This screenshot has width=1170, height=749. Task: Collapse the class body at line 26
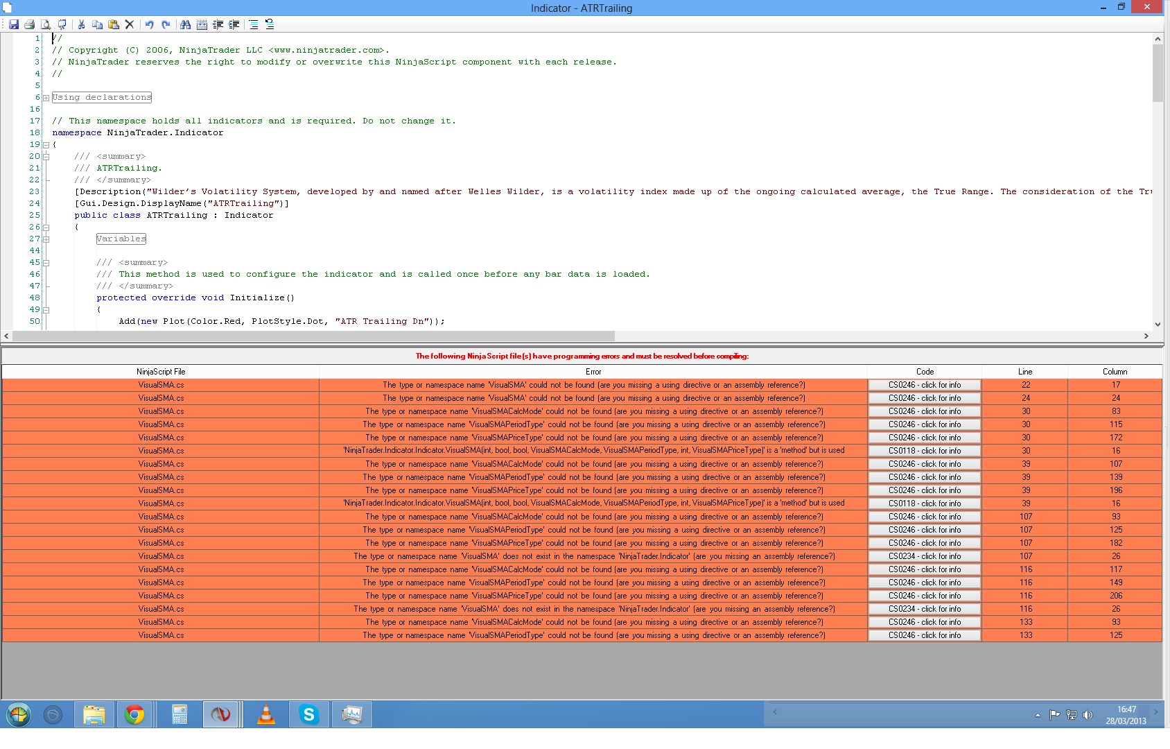pos(46,227)
